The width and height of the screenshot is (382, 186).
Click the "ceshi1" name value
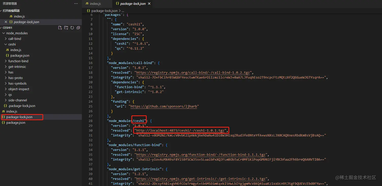point(134,24)
